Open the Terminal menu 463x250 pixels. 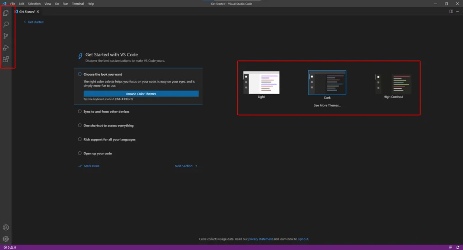(x=78, y=4)
